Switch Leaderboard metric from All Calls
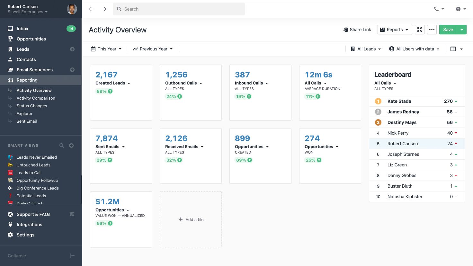Image resolution: width=473 pixels, height=266 pixels. (385, 83)
